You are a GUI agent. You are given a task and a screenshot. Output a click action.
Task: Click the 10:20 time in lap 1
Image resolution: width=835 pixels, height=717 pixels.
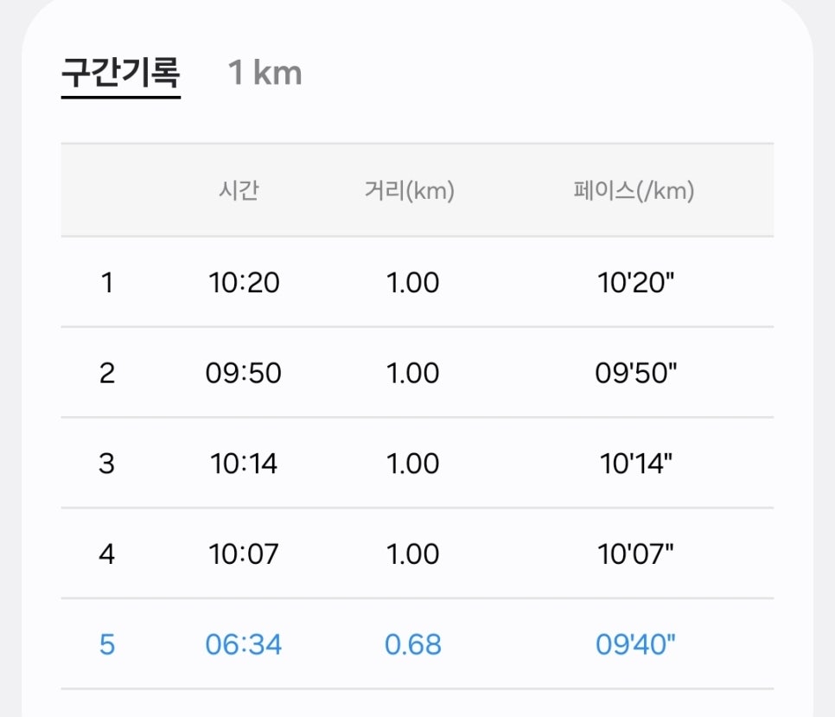coord(244,282)
